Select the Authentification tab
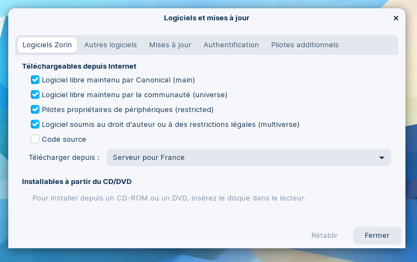417x262 pixels. point(231,45)
